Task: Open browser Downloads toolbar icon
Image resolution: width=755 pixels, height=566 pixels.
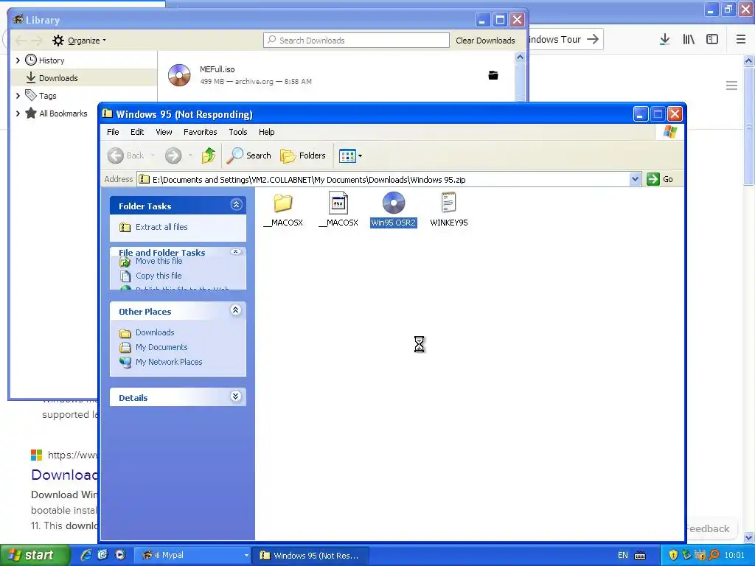Action: (x=664, y=40)
